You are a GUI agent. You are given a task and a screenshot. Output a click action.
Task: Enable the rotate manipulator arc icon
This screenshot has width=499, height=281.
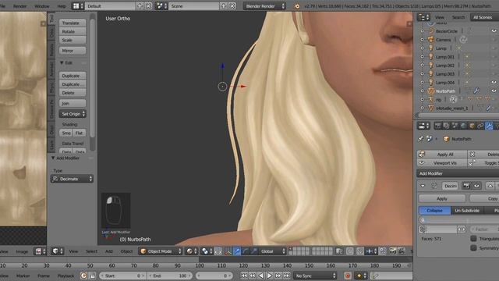pos(246,251)
